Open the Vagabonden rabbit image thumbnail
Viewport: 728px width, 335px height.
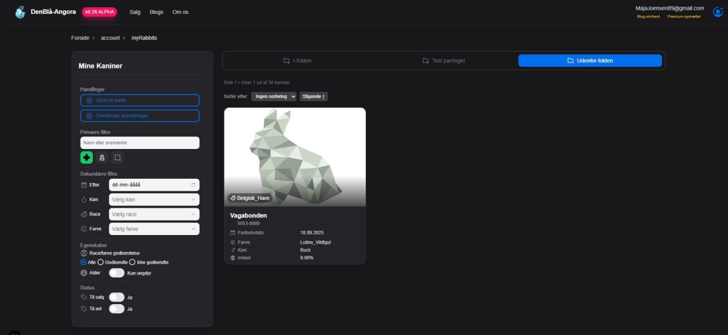point(295,158)
